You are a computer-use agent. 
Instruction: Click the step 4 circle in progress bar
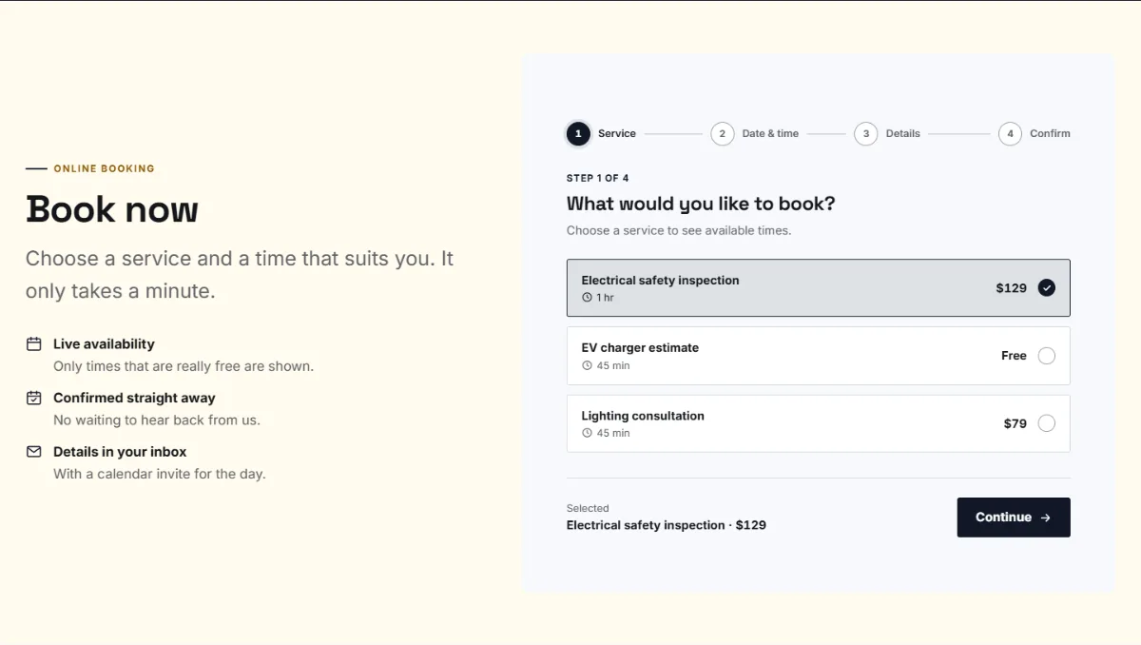[1010, 134]
